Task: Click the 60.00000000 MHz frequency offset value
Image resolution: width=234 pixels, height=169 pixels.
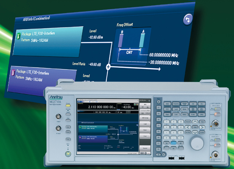Action: coord(164,55)
